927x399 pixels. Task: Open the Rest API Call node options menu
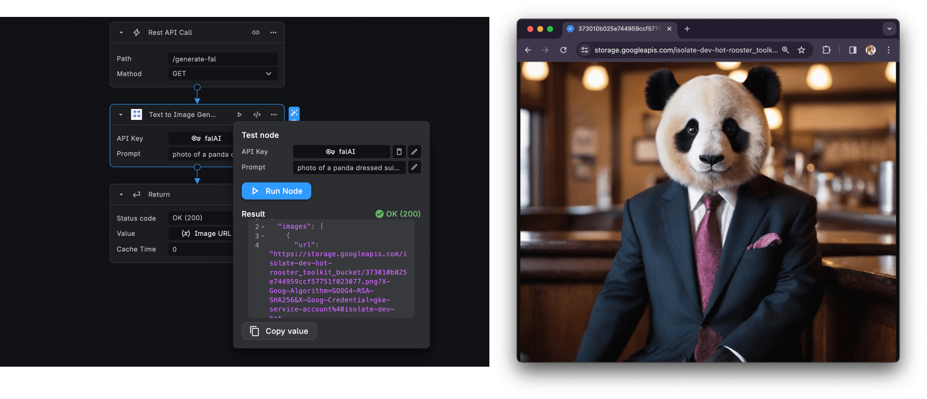click(x=273, y=32)
